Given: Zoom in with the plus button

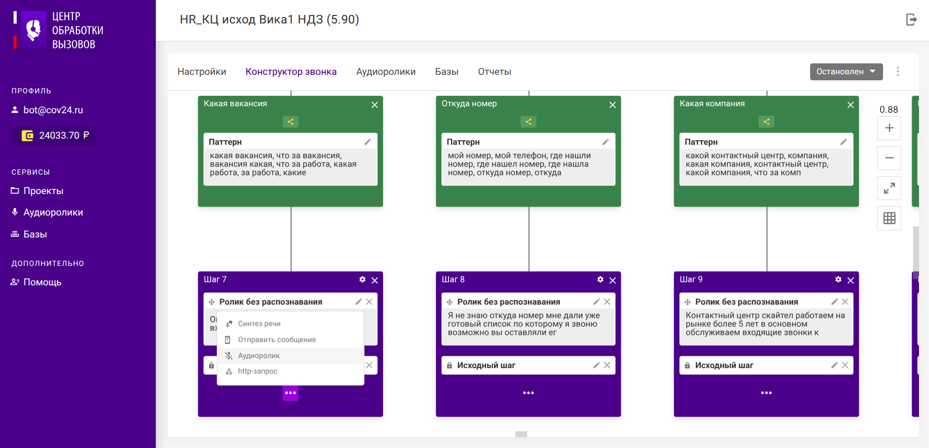Looking at the screenshot, I should pyautogui.click(x=889, y=128).
